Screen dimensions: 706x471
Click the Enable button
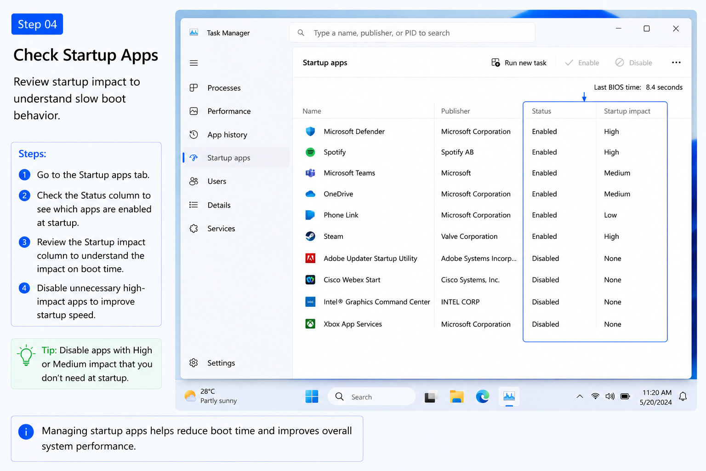tap(582, 63)
